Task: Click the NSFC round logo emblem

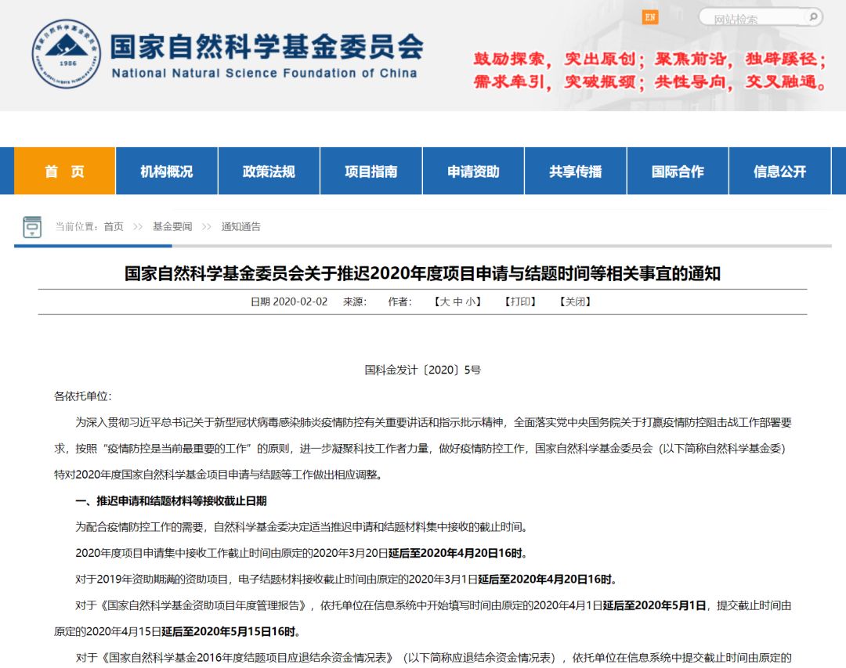Action: 67,54
